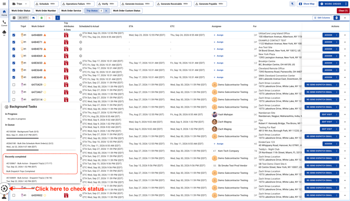Click the Yash Mahajan avatar
The image size is (350, 201).
pyautogui.click(x=215, y=114)
